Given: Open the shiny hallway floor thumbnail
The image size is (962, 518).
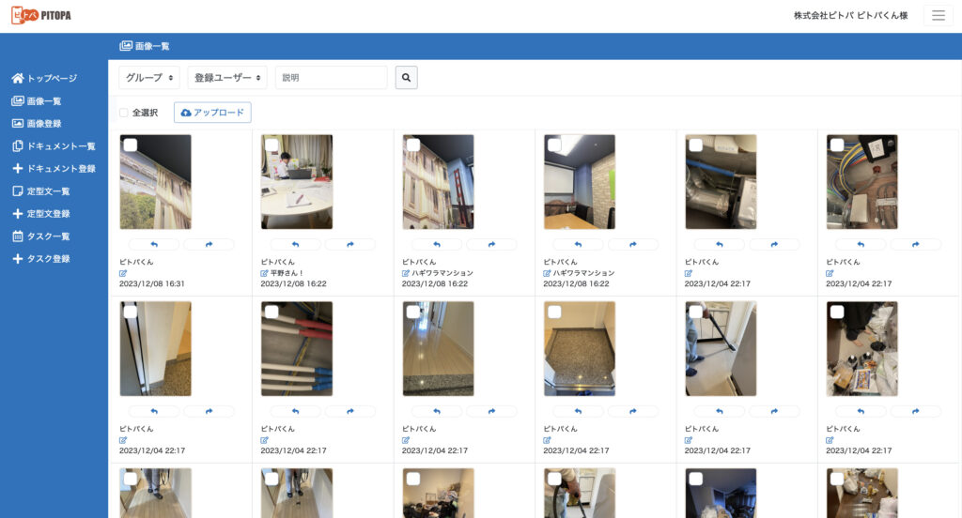Looking at the screenshot, I should pos(438,349).
